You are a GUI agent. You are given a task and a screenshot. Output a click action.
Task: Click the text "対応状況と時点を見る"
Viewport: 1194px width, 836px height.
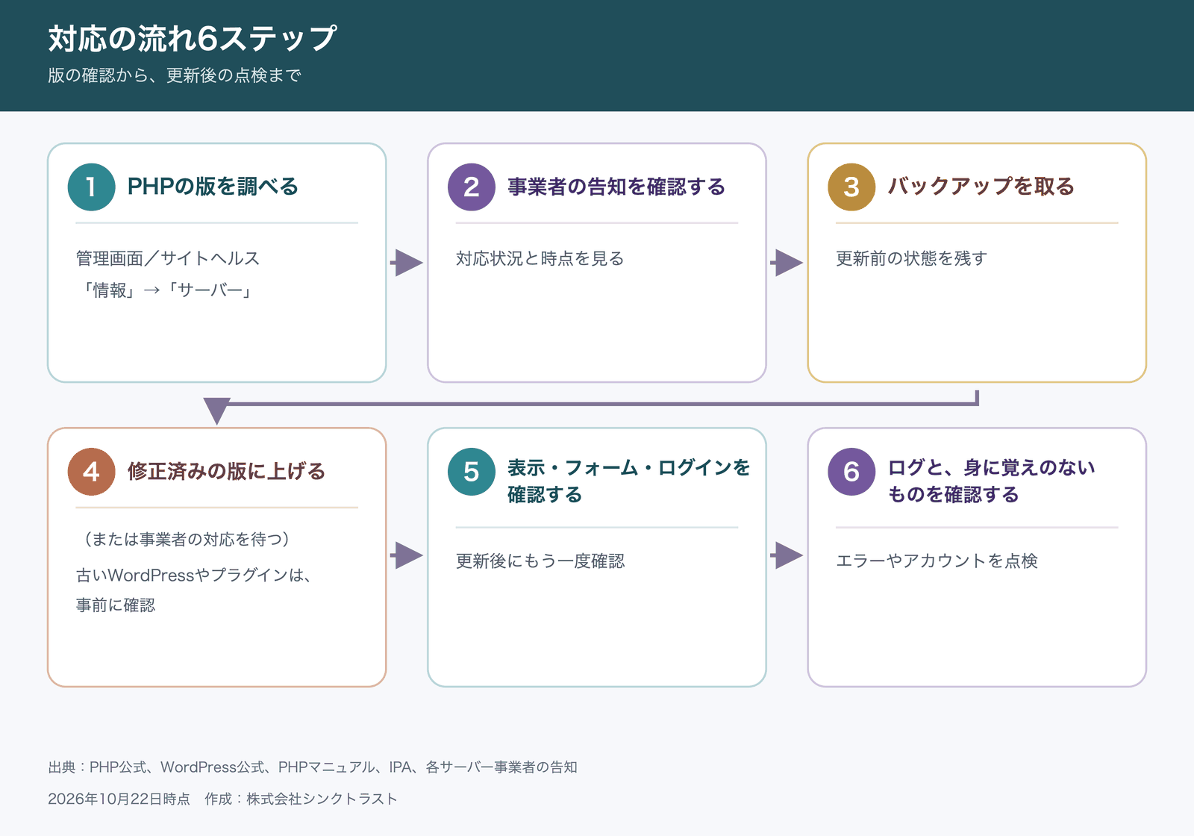pyautogui.click(x=540, y=258)
